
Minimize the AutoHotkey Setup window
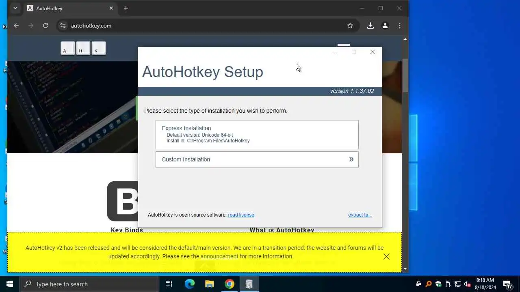[x=336, y=52]
